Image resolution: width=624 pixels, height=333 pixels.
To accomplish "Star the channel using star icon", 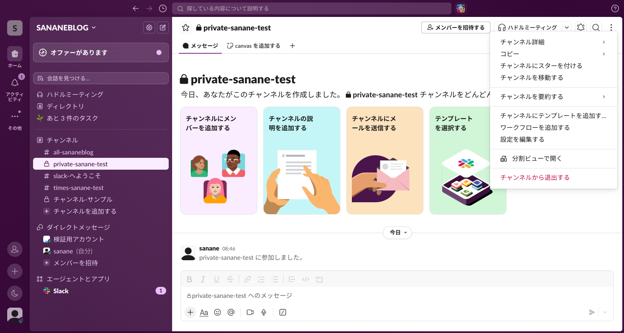I will pyautogui.click(x=186, y=28).
